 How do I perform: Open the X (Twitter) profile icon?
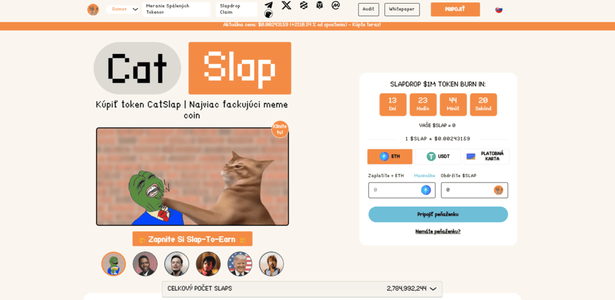pos(287,5)
